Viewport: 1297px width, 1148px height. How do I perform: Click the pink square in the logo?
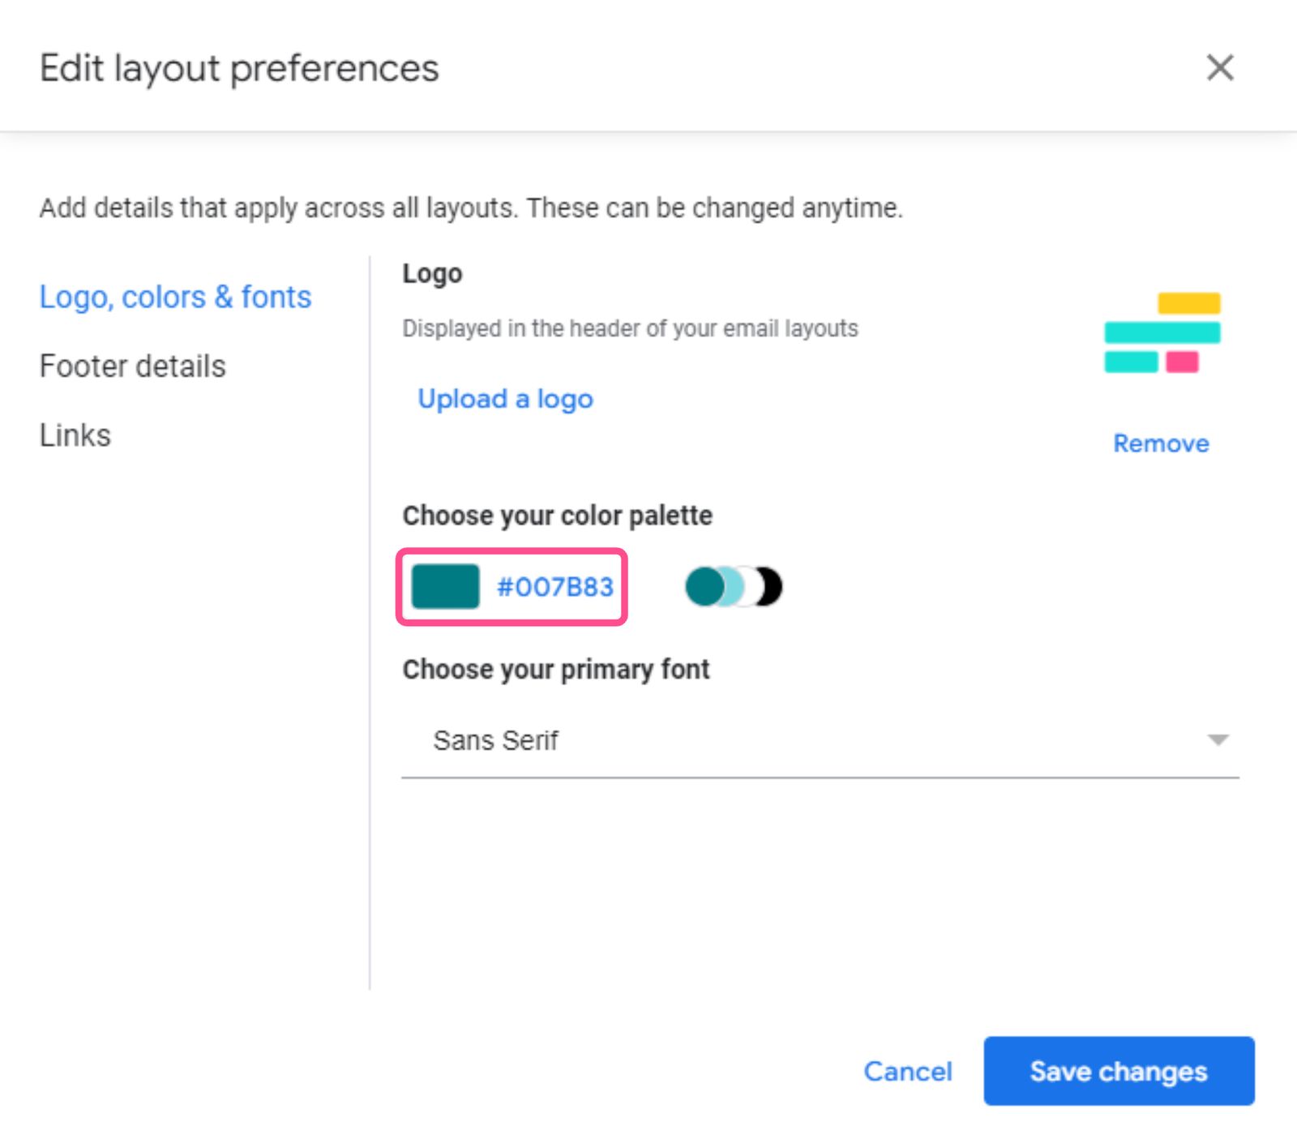(x=1184, y=362)
